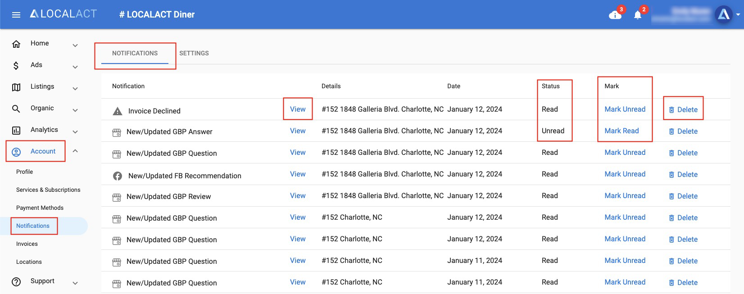Click the New/Updated FB Recommendation name
744x294 pixels.
[x=185, y=176]
